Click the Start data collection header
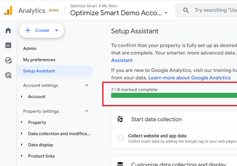The height and width of the screenshot is (166, 237). [x=156, y=119]
